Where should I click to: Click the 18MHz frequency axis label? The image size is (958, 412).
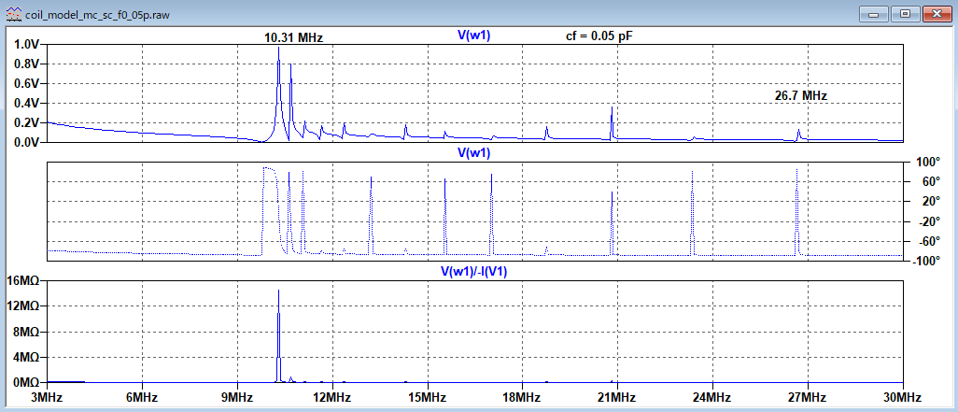tap(522, 397)
